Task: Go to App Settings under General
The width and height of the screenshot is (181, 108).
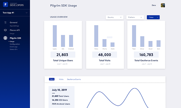Action: (x=14, y=26)
